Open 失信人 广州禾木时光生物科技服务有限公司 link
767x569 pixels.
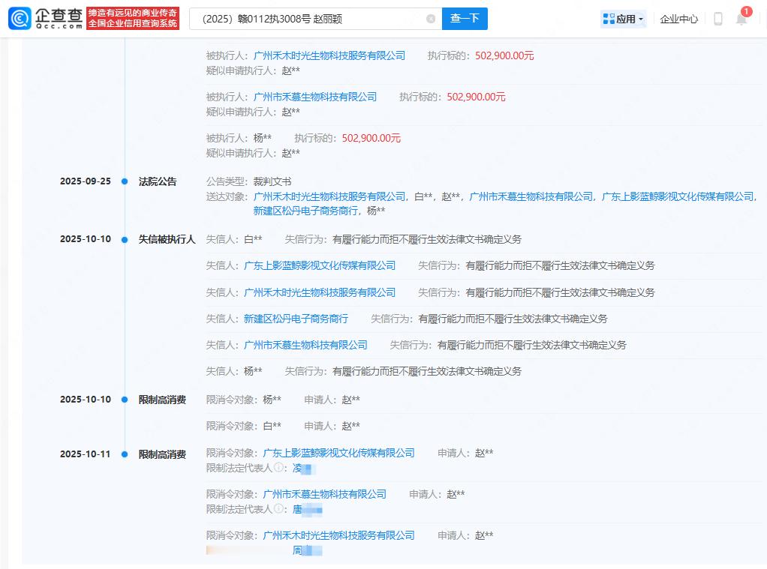[320, 292]
